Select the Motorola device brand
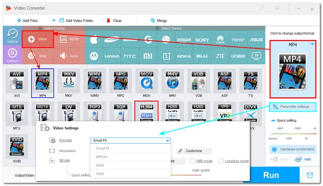The image size is (323, 186). (x=94, y=56)
